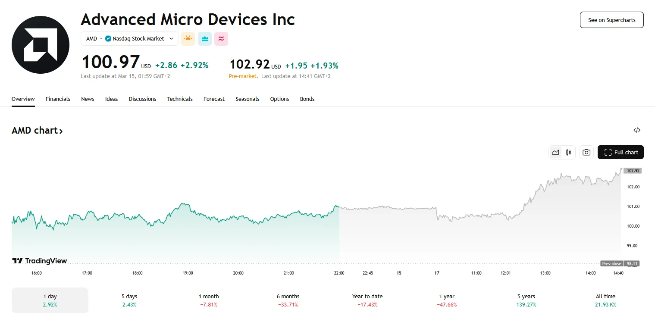The height and width of the screenshot is (322, 655).
Task: Switch chart to area style
Action: tap(555, 152)
